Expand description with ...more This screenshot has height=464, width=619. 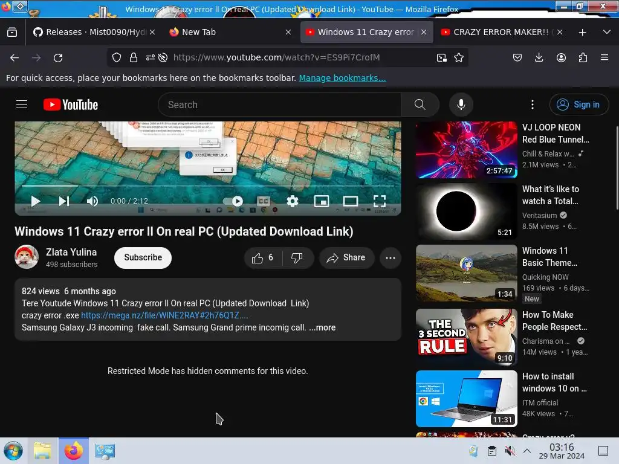click(x=322, y=327)
